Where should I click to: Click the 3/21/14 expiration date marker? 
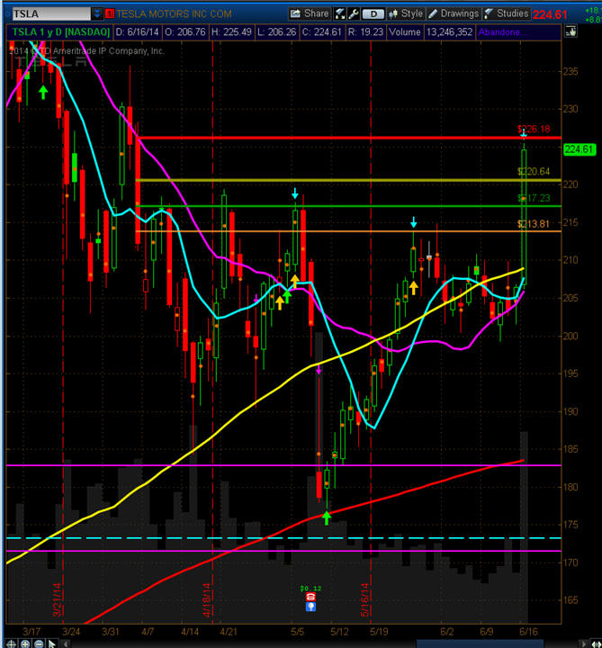(x=57, y=599)
